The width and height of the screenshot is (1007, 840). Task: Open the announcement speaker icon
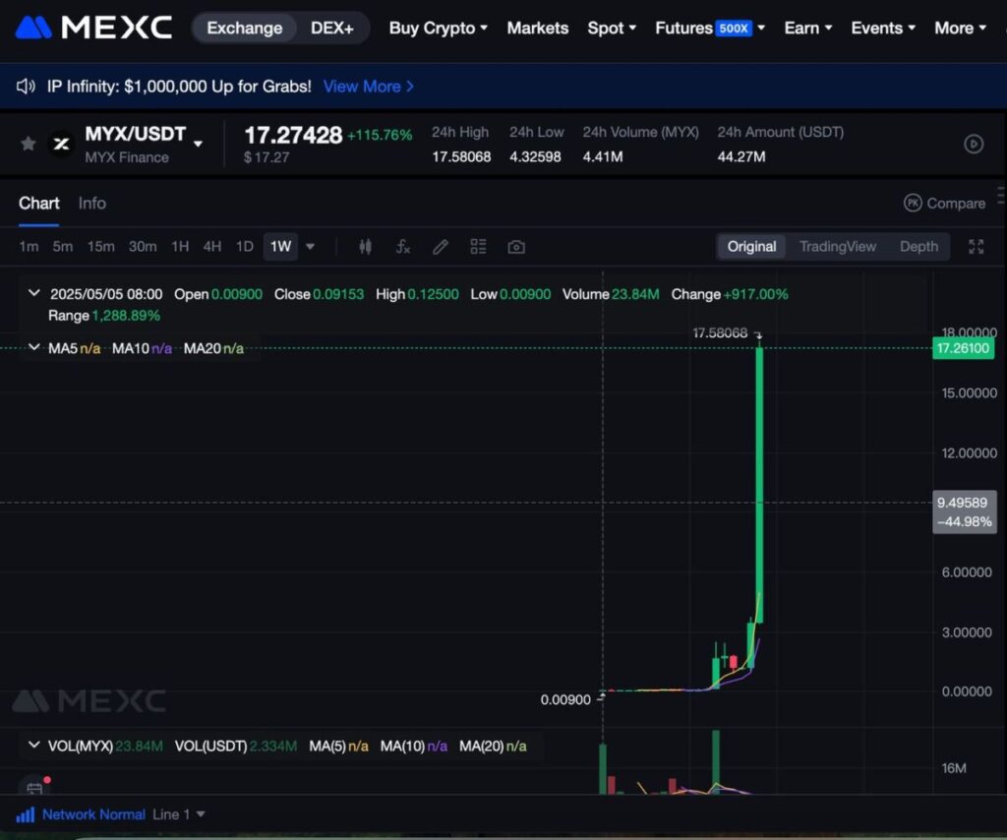click(x=26, y=86)
